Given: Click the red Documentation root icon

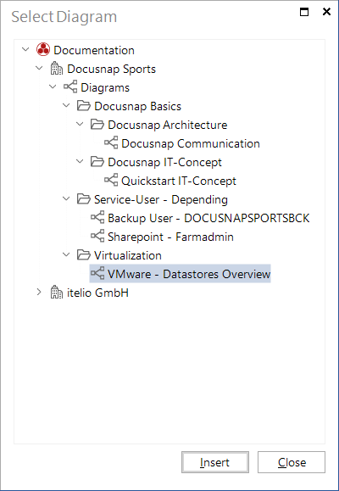Looking at the screenshot, I should click(x=43, y=50).
